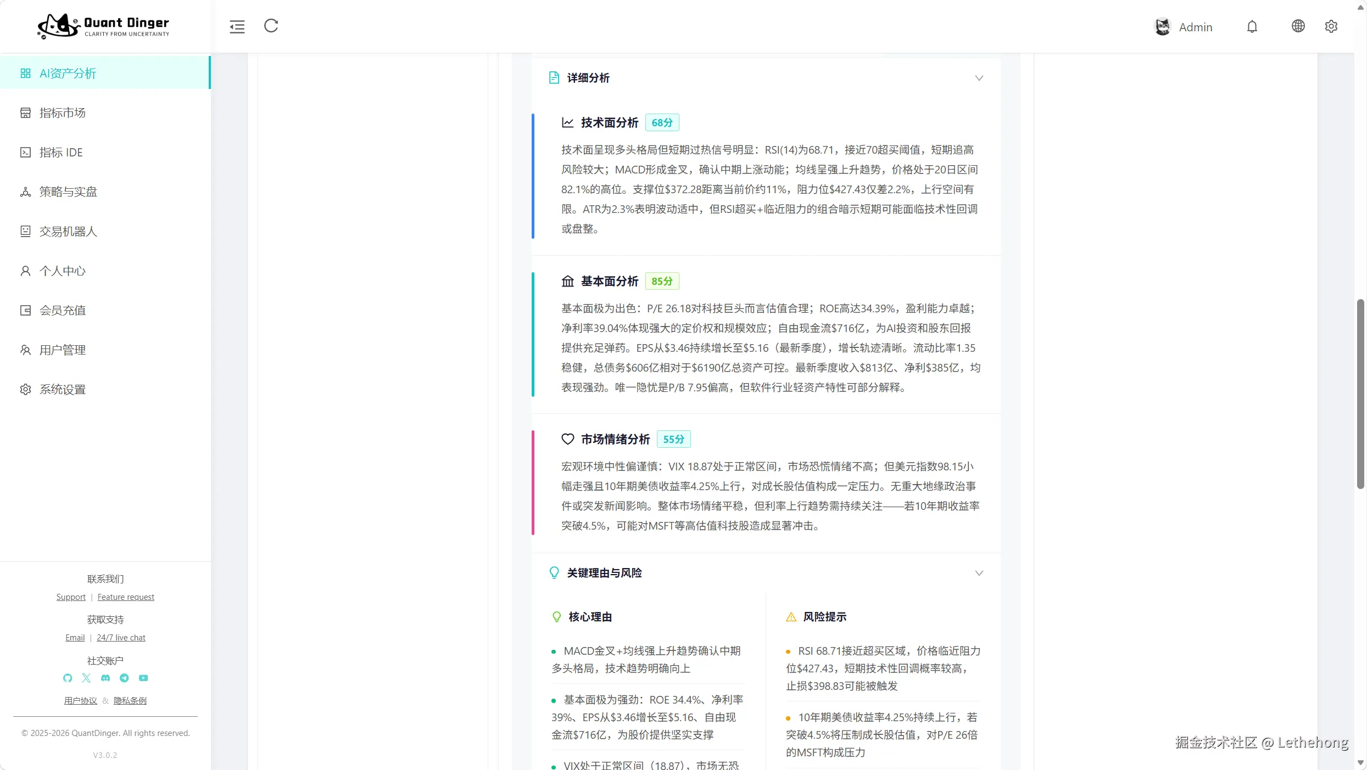Open 策略与实盘 menu item
1367x770 pixels.
coord(68,192)
